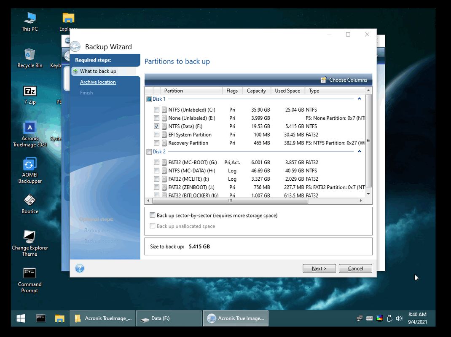Click the drive icon for EFI System Partition

pos(164,134)
